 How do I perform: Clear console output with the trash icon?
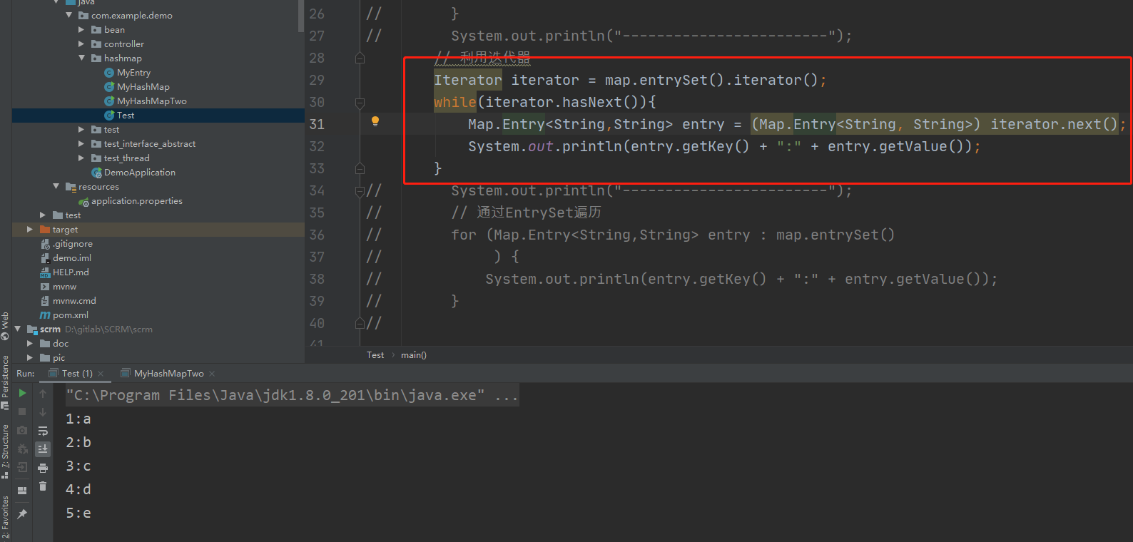(x=43, y=486)
